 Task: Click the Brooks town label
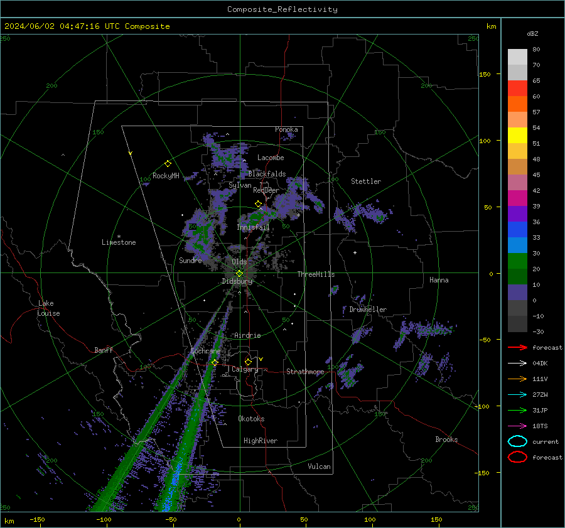[x=446, y=439]
